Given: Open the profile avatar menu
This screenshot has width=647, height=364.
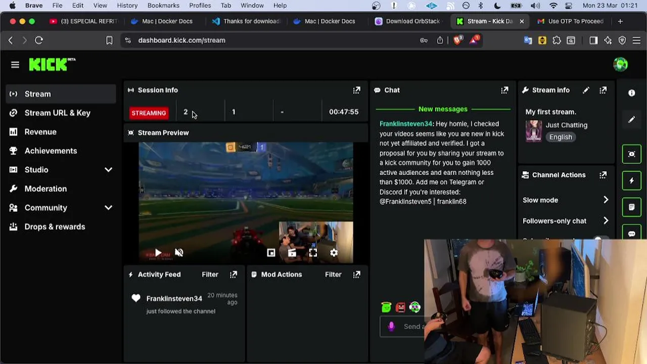Looking at the screenshot, I should [x=620, y=64].
